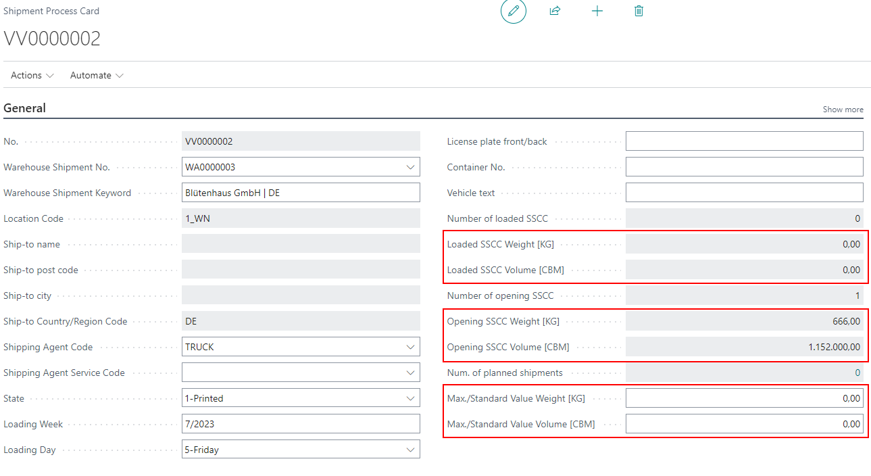Screen dimensions: 871x476
Task: Click the Vehicle text input field
Action: click(x=744, y=193)
